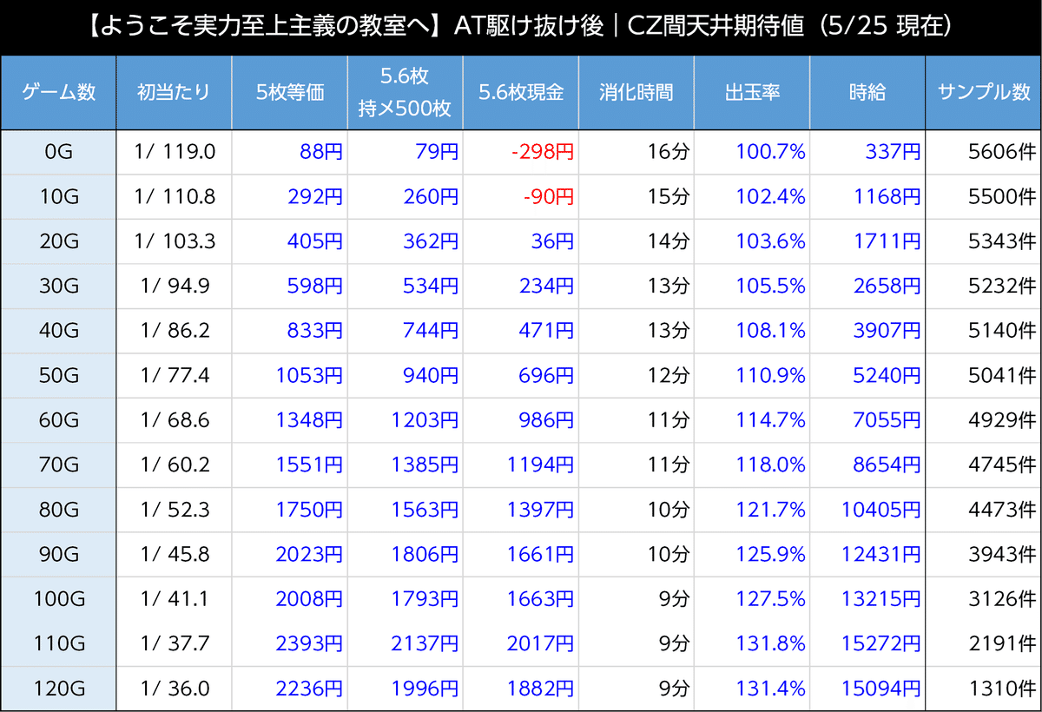Select the 10G row label
Image resolution: width=1042 pixels, height=712 pixels.
(x=58, y=197)
